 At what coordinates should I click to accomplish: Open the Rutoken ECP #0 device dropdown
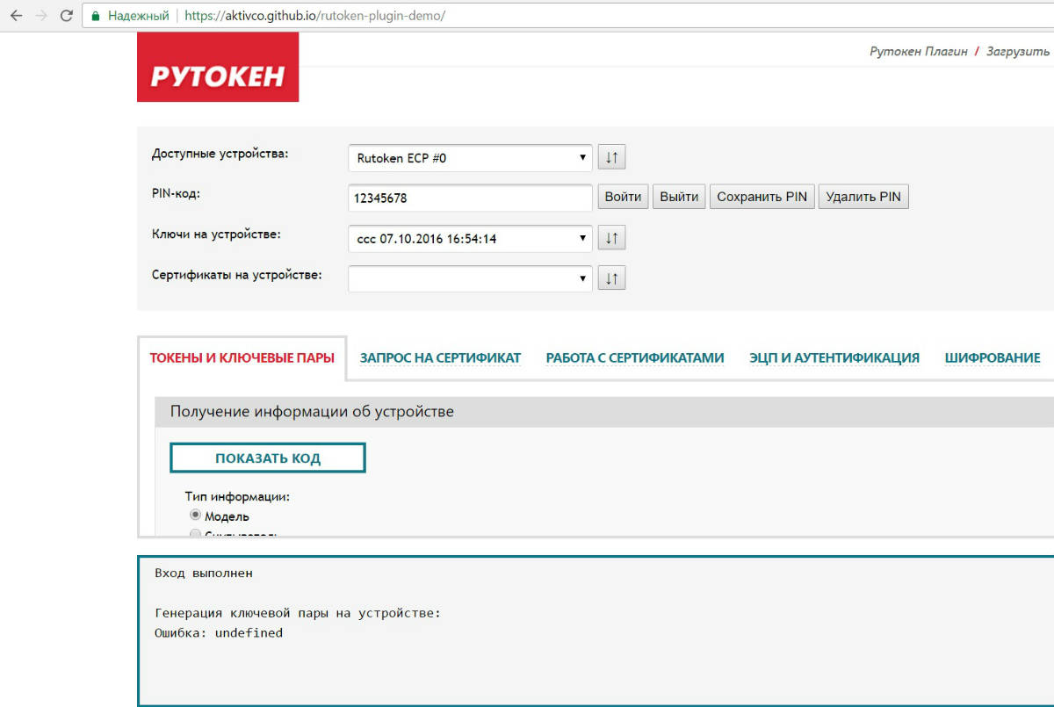coord(470,158)
